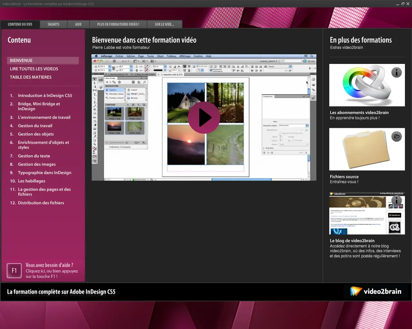Click 'Bienvenue dans cette formation vidéo' heading
This screenshot has height=329, width=412.
pos(144,40)
